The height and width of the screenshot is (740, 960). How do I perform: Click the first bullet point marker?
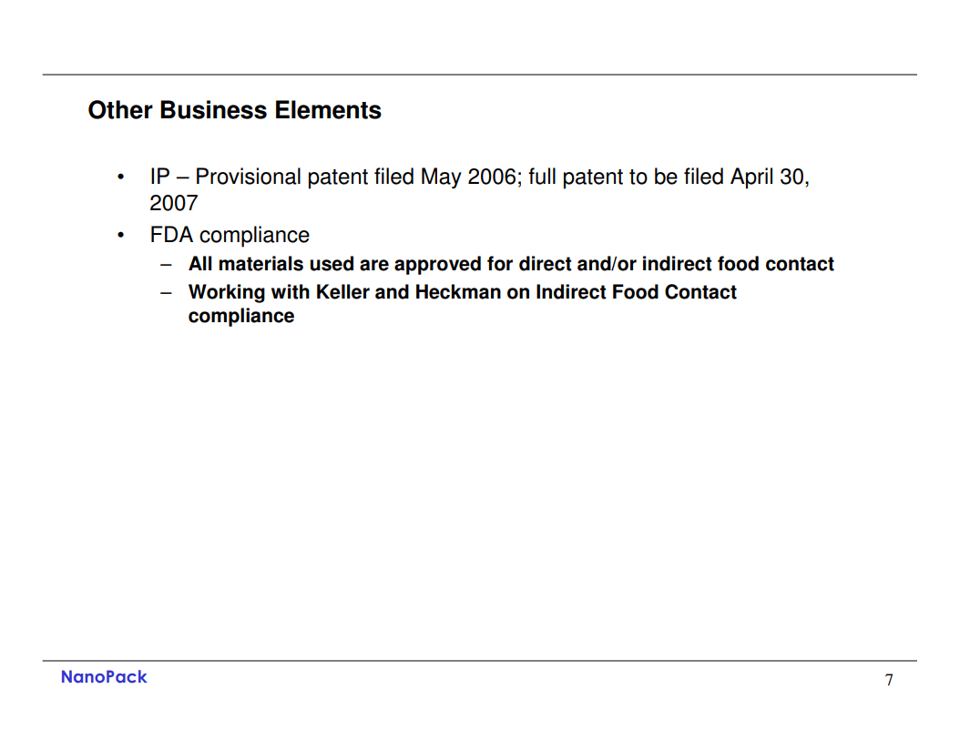point(120,177)
